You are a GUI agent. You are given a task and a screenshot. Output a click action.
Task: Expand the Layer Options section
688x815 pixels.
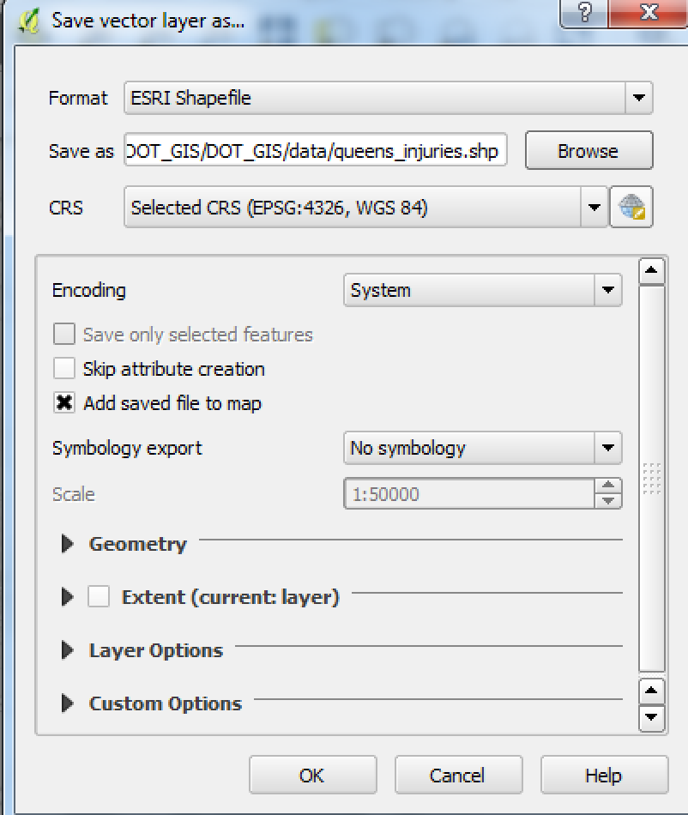point(69,650)
